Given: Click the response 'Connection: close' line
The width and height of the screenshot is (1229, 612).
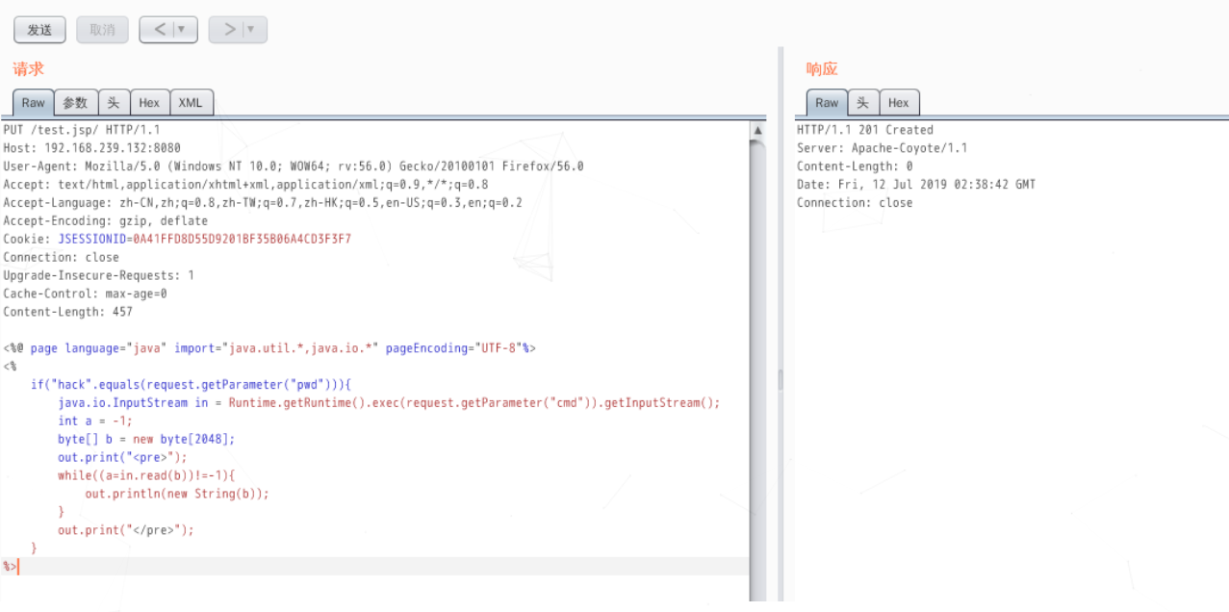Looking at the screenshot, I should pyautogui.click(x=855, y=203).
